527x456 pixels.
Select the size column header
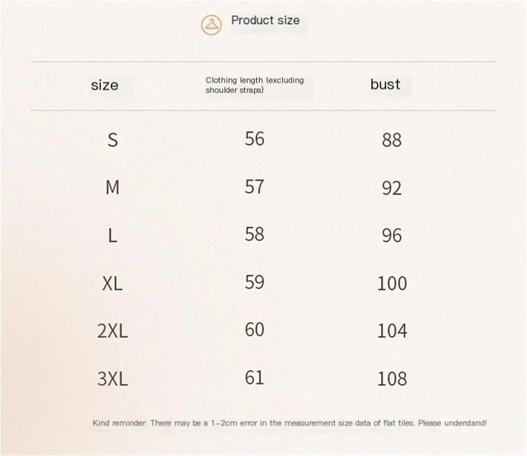[x=105, y=85]
